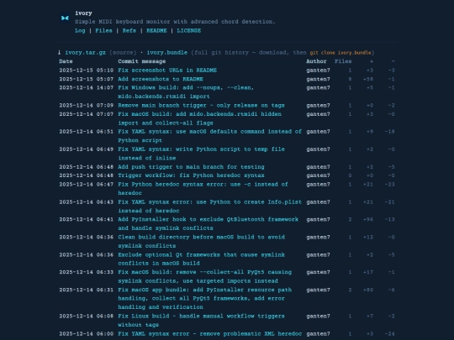Click date '2025-12-14 06:51'
The width and height of the screenshot is (454, 340).
[x=87, y=132]
